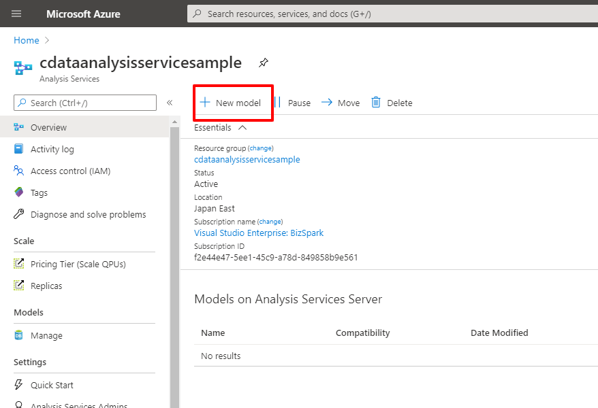
Task: Delete the server via the trash icon
Action: (x=376, y=103)
